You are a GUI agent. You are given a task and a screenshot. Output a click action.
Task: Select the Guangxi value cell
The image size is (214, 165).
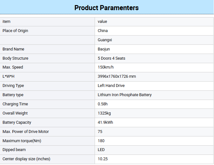pyautogui.click(x=105, y=40)
